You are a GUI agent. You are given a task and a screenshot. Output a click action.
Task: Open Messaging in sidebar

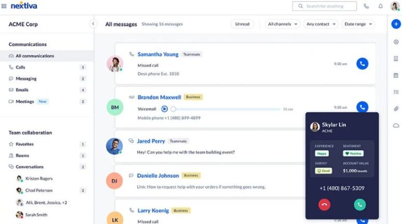tap(47, 79)
